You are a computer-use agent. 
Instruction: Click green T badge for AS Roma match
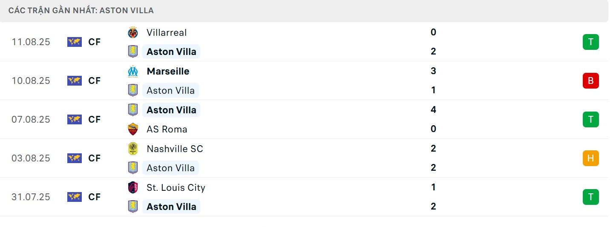click(590, 119)
